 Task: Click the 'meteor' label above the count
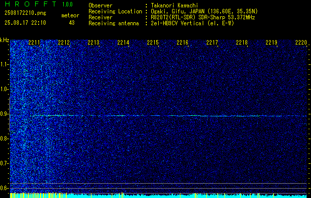pos(70,15)
